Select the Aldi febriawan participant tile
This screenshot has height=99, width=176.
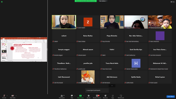pyautogui.click(x=112, y=77)
